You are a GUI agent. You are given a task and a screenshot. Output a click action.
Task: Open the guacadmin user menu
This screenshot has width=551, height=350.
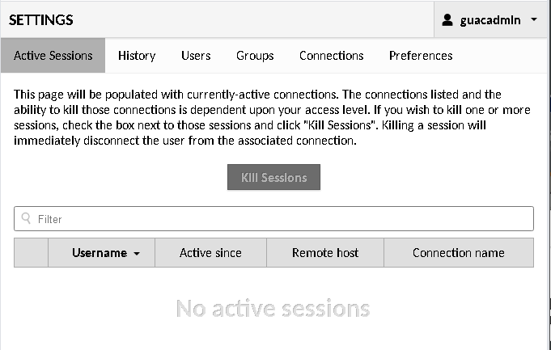tap(491, 19)
